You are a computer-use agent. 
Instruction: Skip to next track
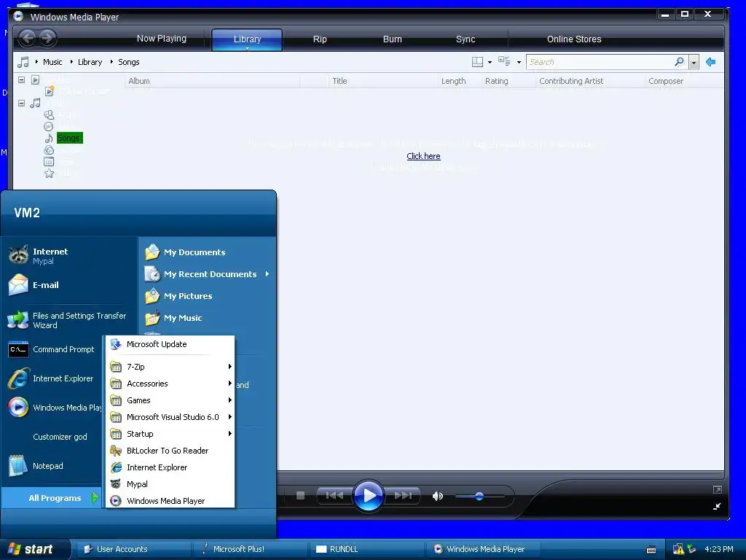point(403,496)
